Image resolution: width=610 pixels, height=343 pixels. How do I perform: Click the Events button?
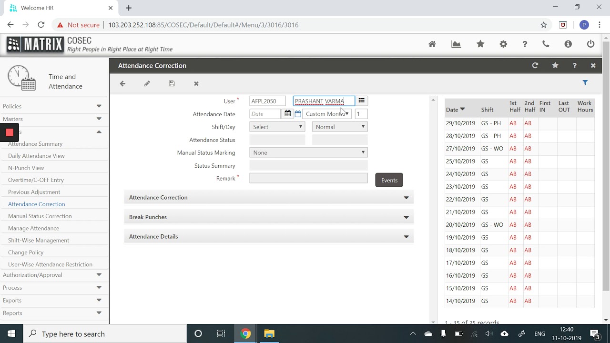389,180
